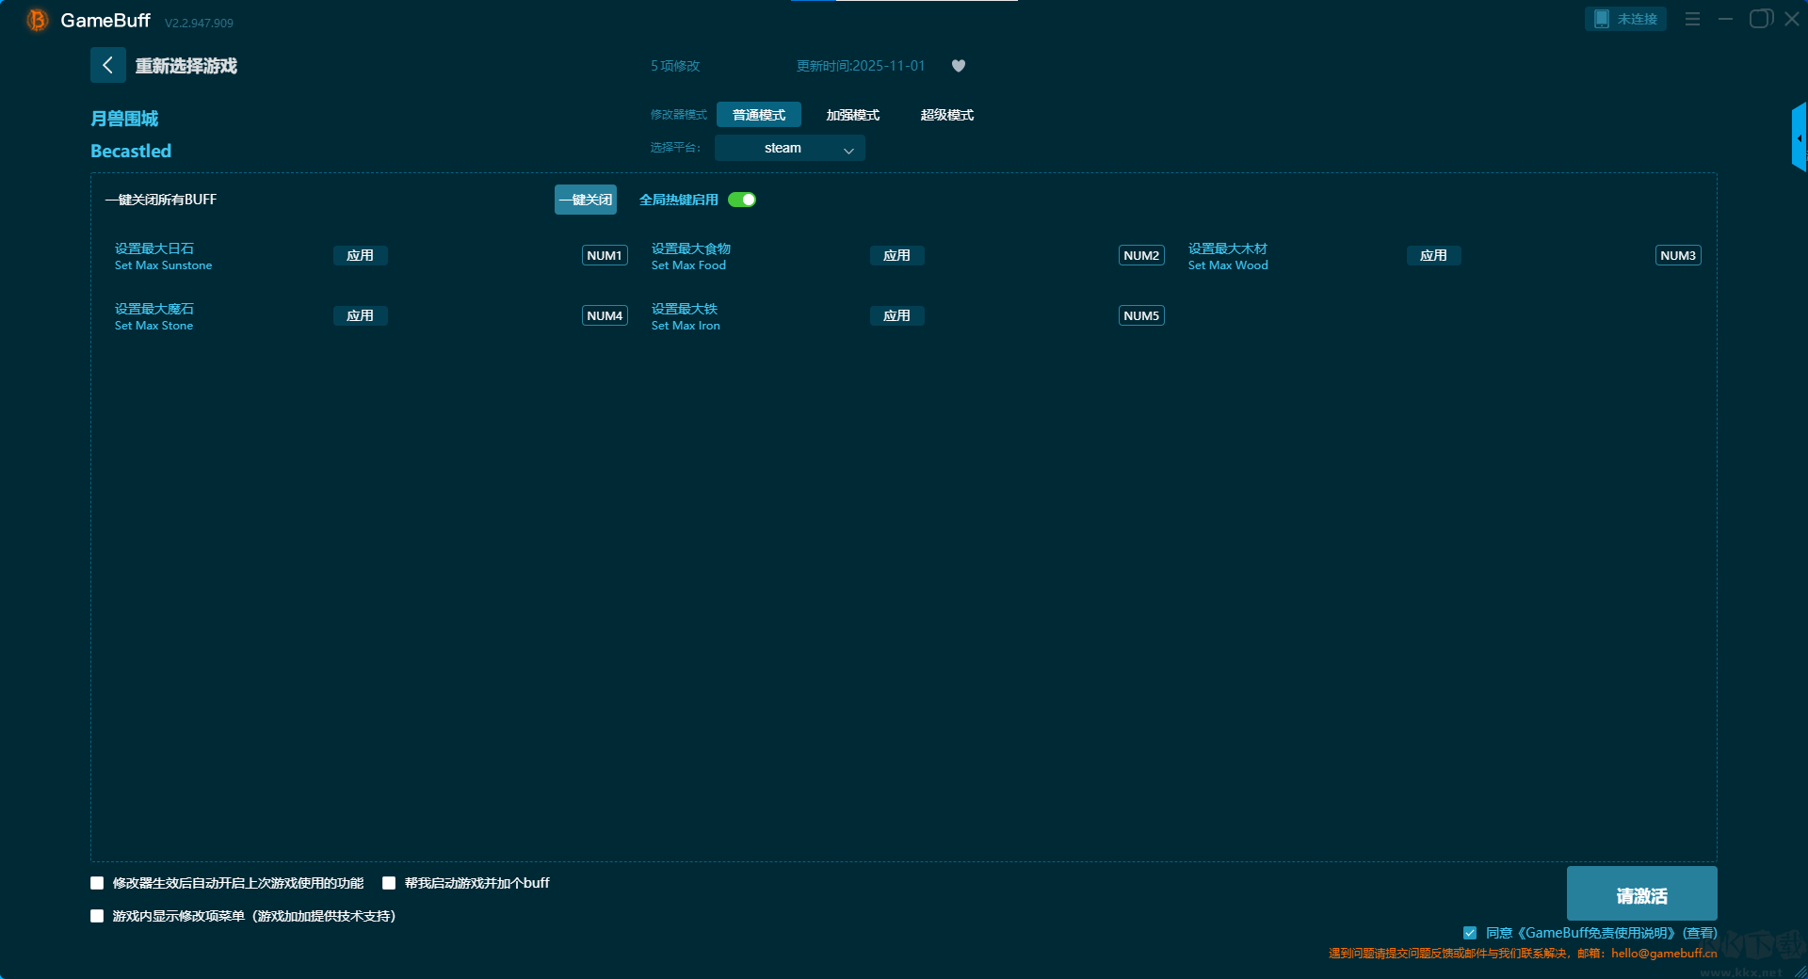This screenshot has height=979, width=1808.
Task: Click the back arrow to reselect game
Action: coord(107,65)
